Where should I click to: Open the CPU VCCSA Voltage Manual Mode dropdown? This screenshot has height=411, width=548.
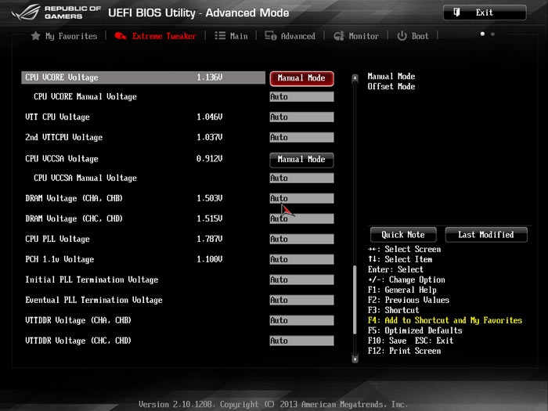point(301,160)
